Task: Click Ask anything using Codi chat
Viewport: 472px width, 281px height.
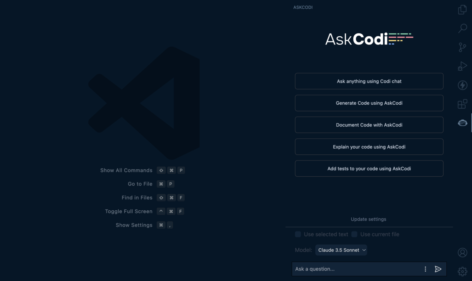Action: pyautogui.click(x=369, y=81)
